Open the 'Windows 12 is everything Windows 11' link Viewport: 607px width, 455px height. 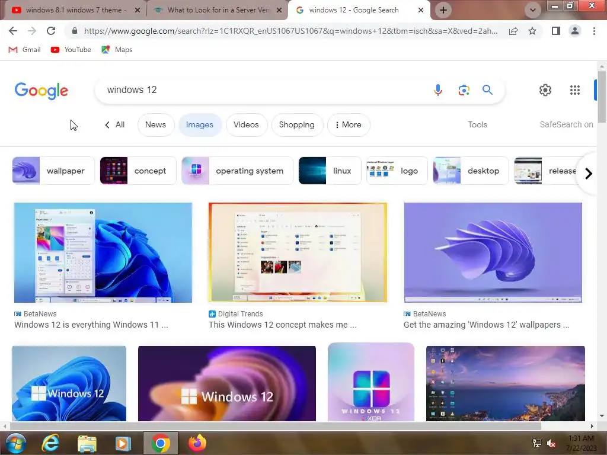(91, 325)
